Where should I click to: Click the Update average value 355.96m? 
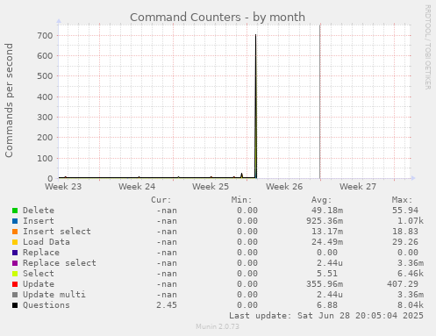(325, 284)
